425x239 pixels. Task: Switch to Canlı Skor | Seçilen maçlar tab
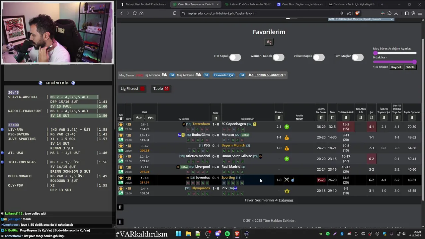[x=299, y=4]
